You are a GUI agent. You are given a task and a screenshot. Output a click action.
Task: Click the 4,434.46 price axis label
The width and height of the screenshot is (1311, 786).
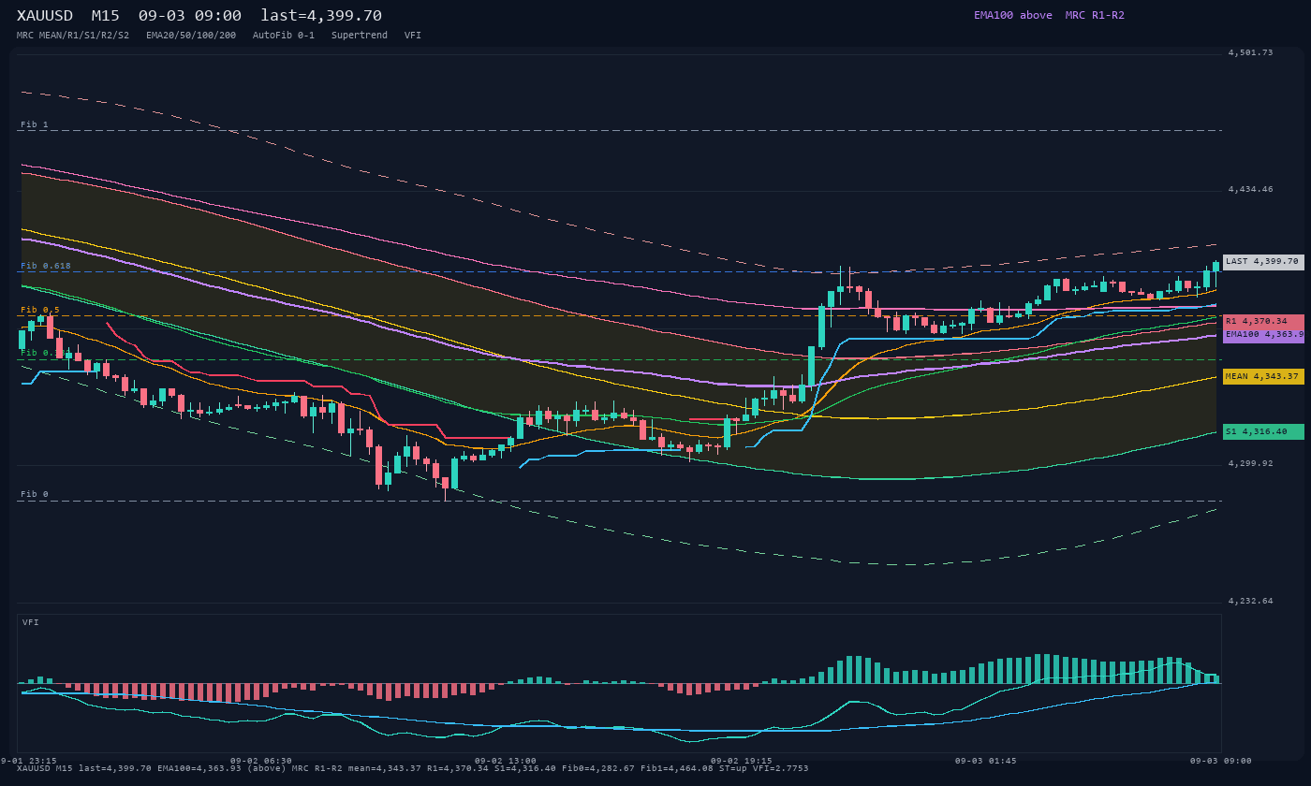[x=1250, y=189]
